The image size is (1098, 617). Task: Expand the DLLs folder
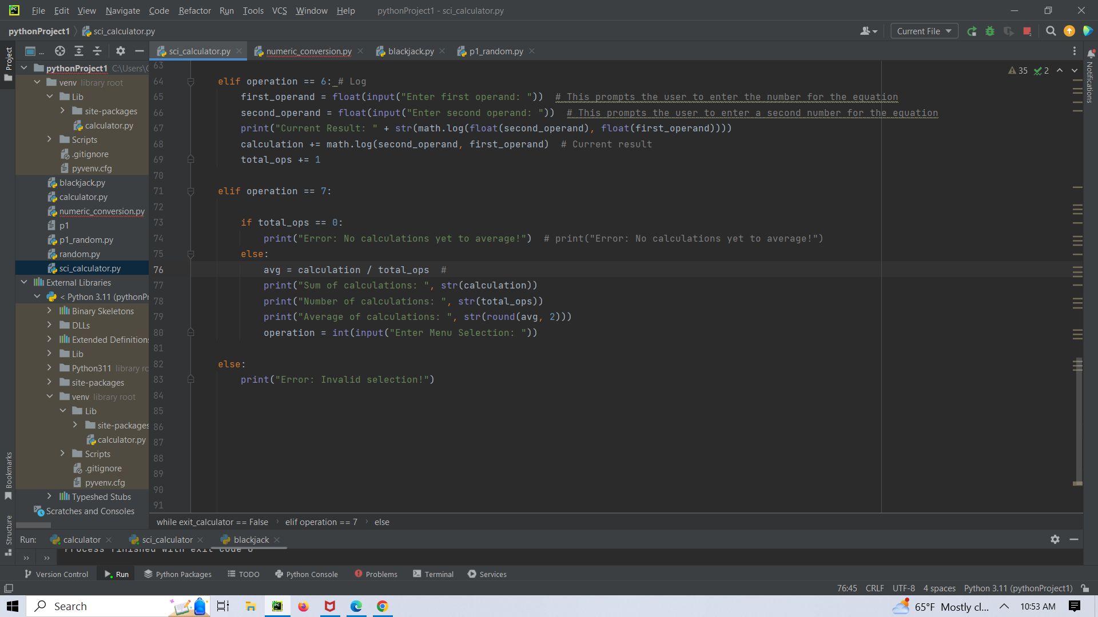(x=50, y=325)
